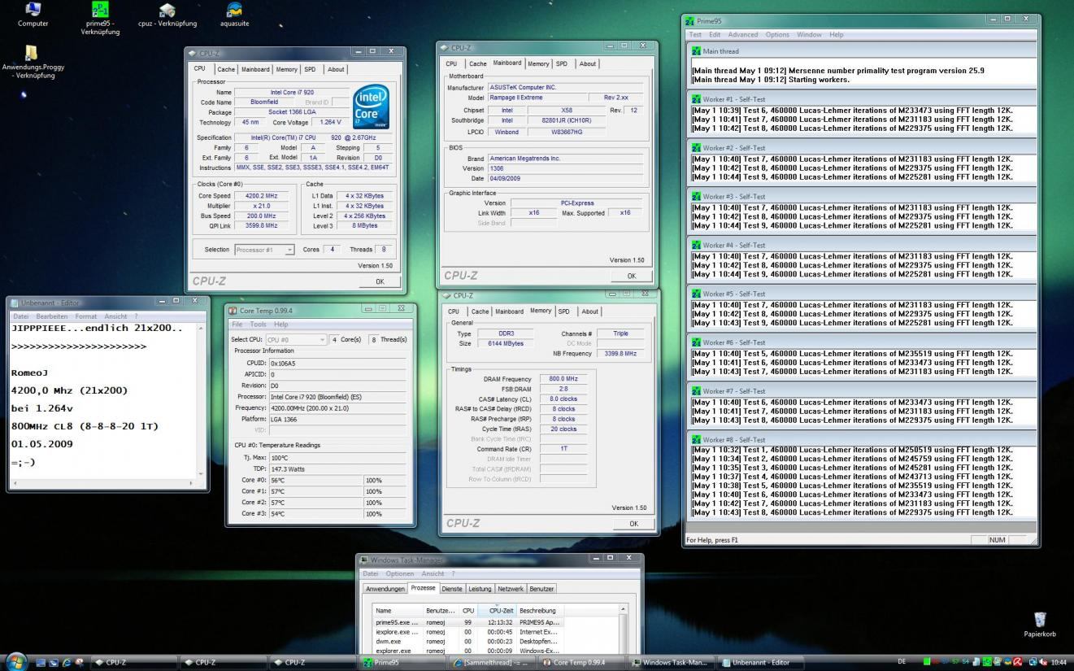Click the Prime95 title bar icon
Viewport: 1074px width, 671px height.
(690, 21)
